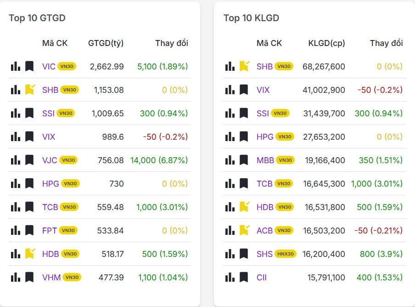This screenshot has height=307, width=415.
Task: Click chart icon beside VJC row
Action: [15, 160]
